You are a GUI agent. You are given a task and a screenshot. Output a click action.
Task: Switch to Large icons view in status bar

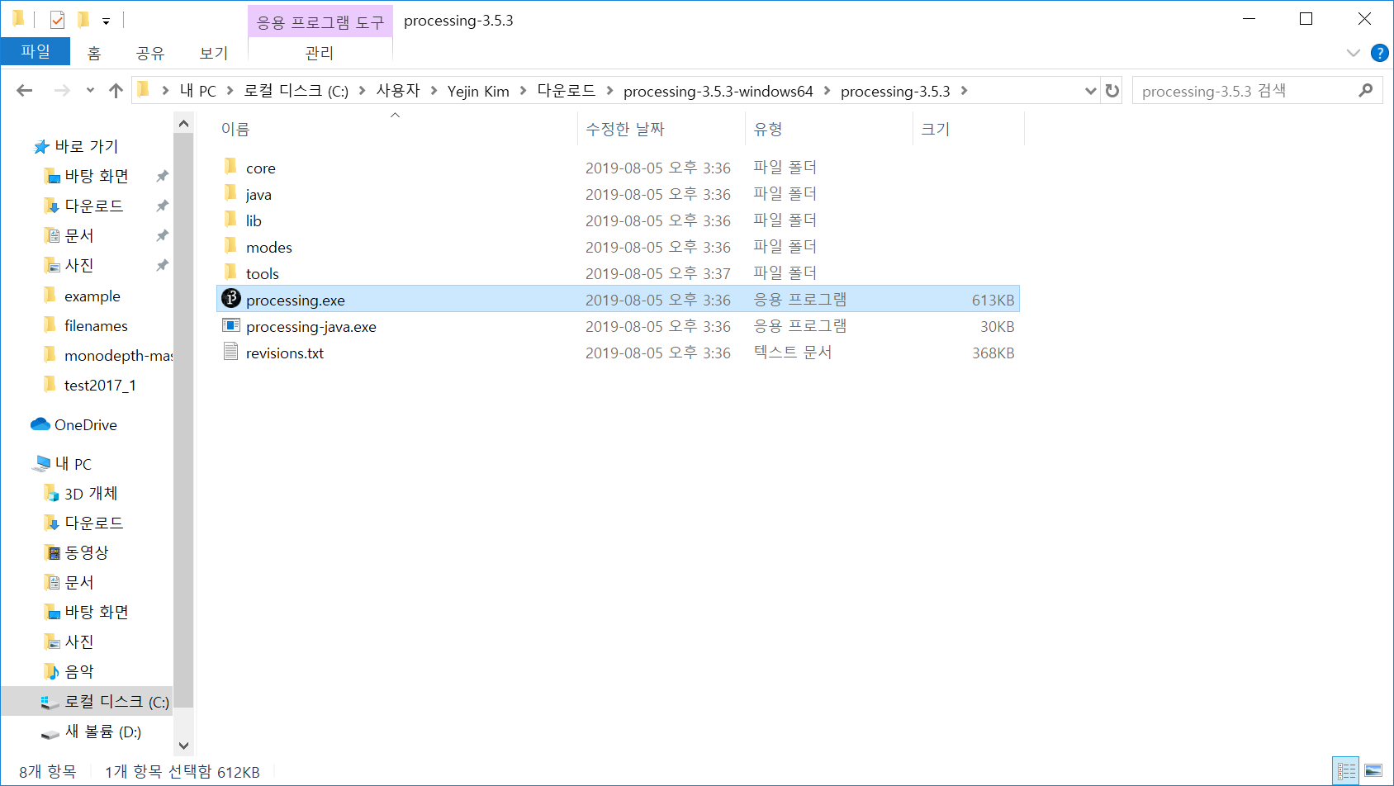coord(1373,771)
